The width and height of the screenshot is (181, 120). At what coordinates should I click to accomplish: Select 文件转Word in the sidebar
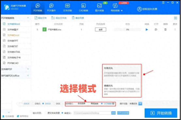[x=13, y=24]
